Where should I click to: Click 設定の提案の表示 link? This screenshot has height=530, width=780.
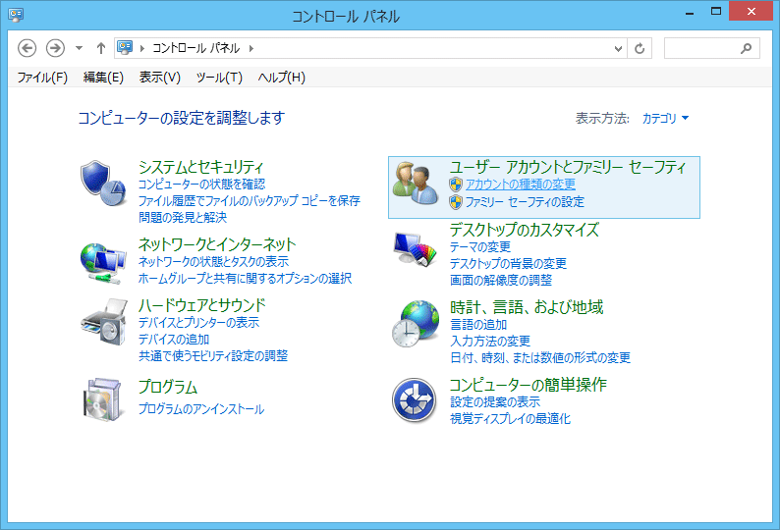coord(495,402)
